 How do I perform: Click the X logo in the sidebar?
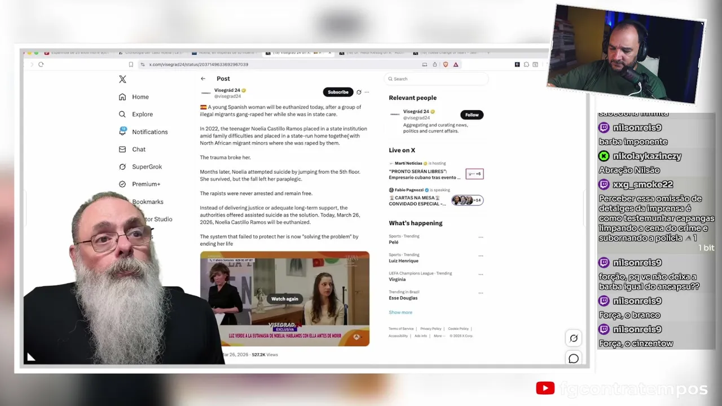[x=122, y=80]
